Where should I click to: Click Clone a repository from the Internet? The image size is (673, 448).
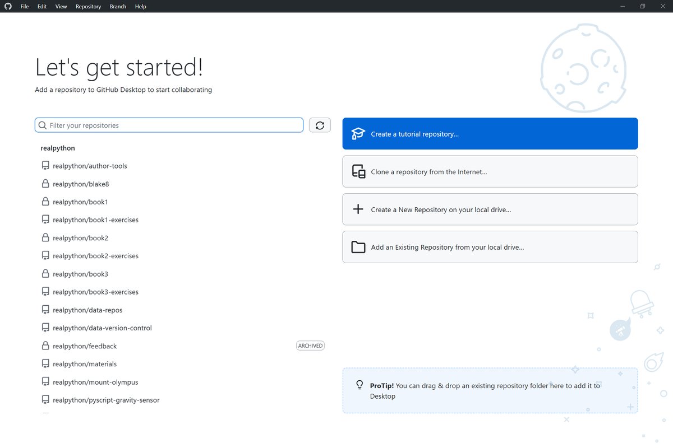coord(490,171)
